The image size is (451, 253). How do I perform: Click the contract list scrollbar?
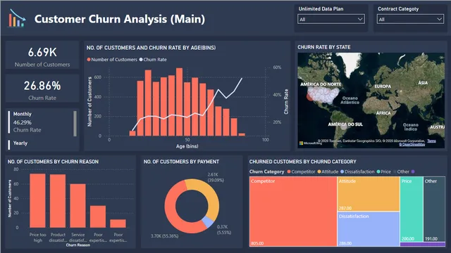coord(75,124)
